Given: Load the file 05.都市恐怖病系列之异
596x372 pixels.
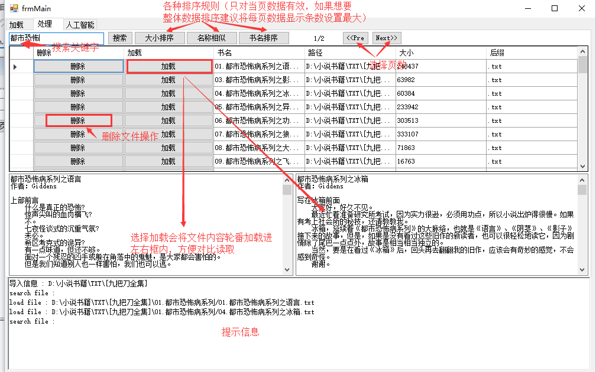Looking at the screenshot, I should (169, 107).
